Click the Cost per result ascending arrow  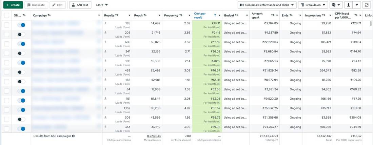(215, 15)
